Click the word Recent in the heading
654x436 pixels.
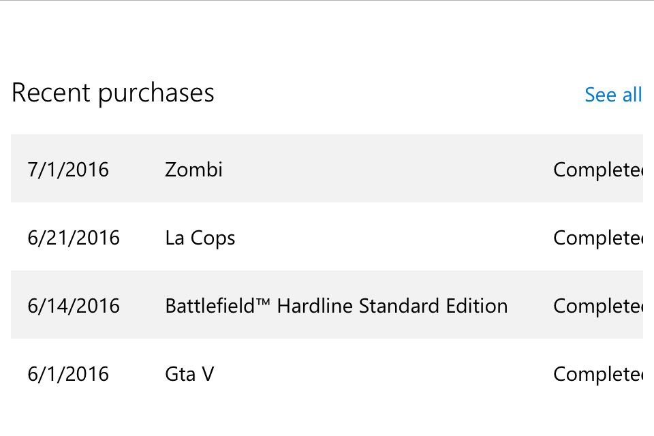tap(51, 93)
